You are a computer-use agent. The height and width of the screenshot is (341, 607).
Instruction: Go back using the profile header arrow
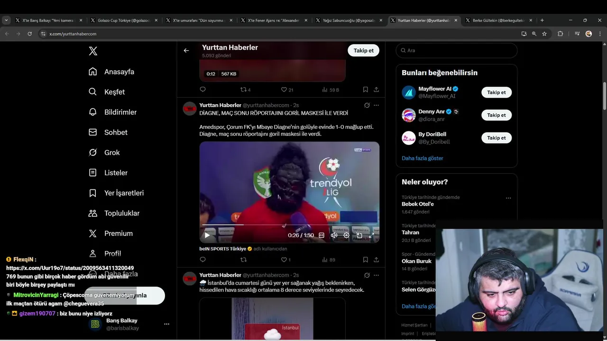tap(186, 50)
